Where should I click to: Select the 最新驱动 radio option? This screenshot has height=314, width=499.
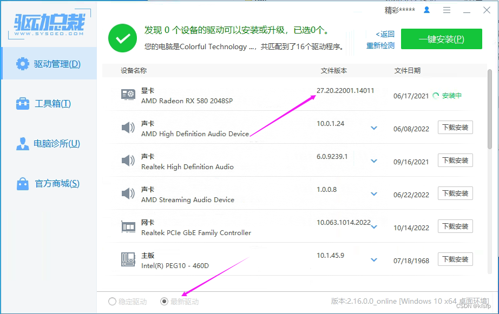click(x=163, y=302)
